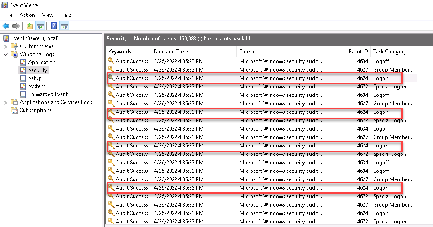Sort by the Keywords column header
433x227 pixels.
coord(129,52)
